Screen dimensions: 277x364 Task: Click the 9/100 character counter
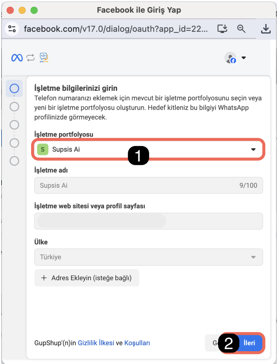click(248, 185)
